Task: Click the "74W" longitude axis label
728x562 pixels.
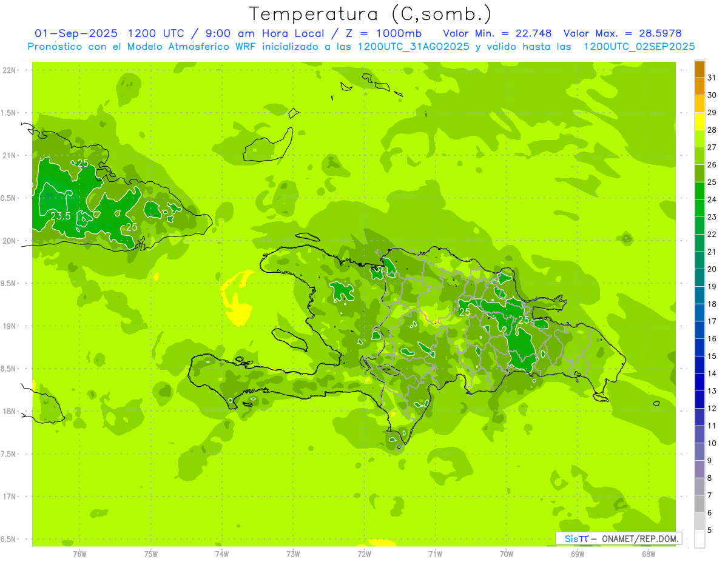Action: (221, 554)
